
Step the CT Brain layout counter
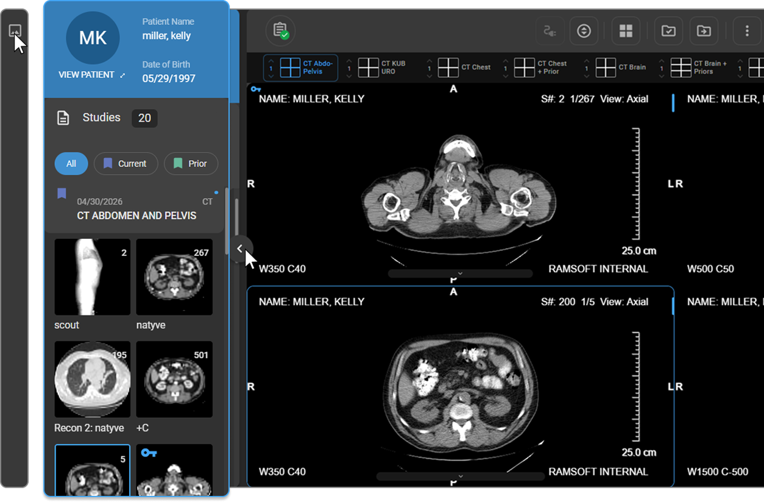(587, 68)
